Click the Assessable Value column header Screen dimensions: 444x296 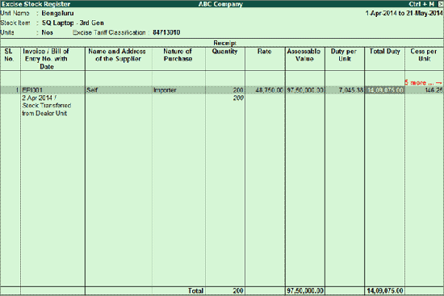tap(304, 55)
